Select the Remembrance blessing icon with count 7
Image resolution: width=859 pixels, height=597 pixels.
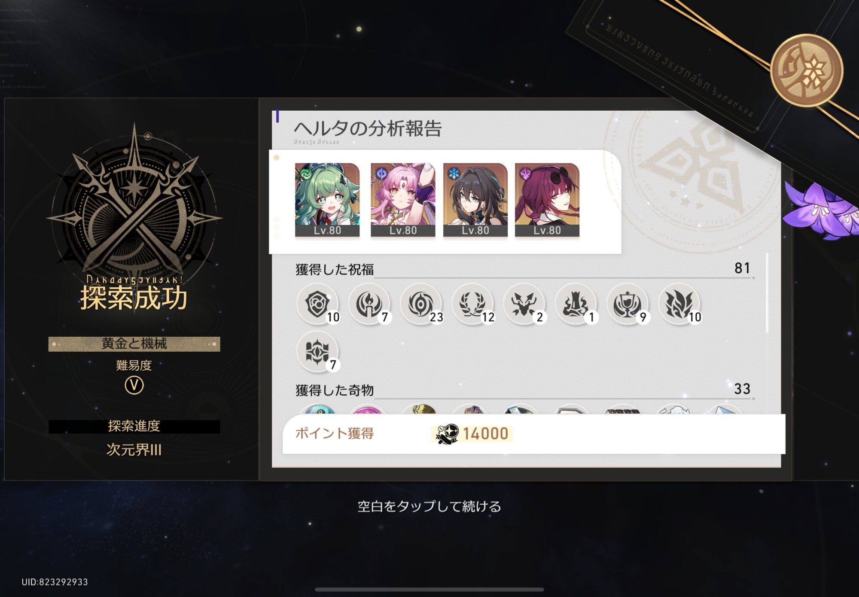[369, 304]
